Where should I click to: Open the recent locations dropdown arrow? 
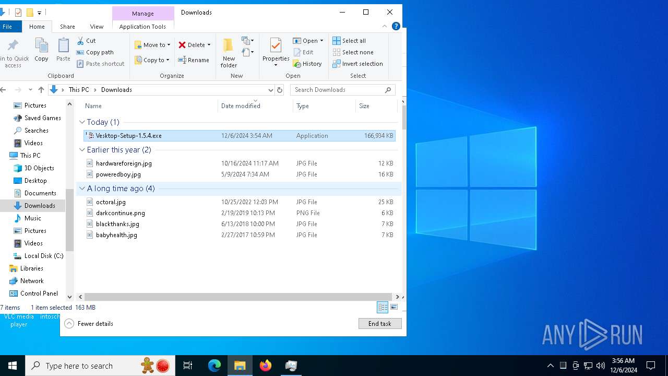pos(30,90)
